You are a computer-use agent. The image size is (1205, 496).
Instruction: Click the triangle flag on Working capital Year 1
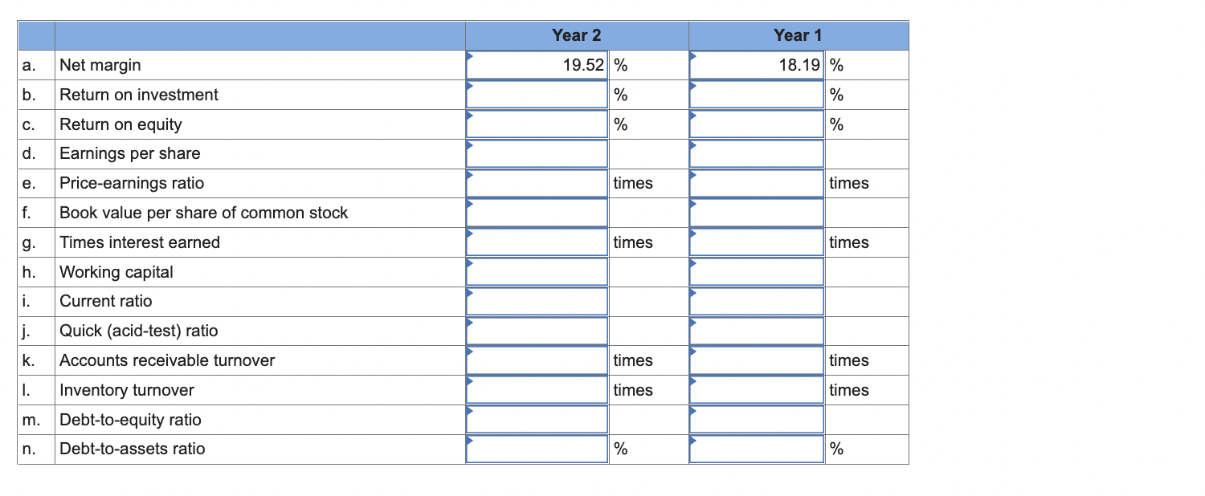pyautogui.click(x=692, y=265)
